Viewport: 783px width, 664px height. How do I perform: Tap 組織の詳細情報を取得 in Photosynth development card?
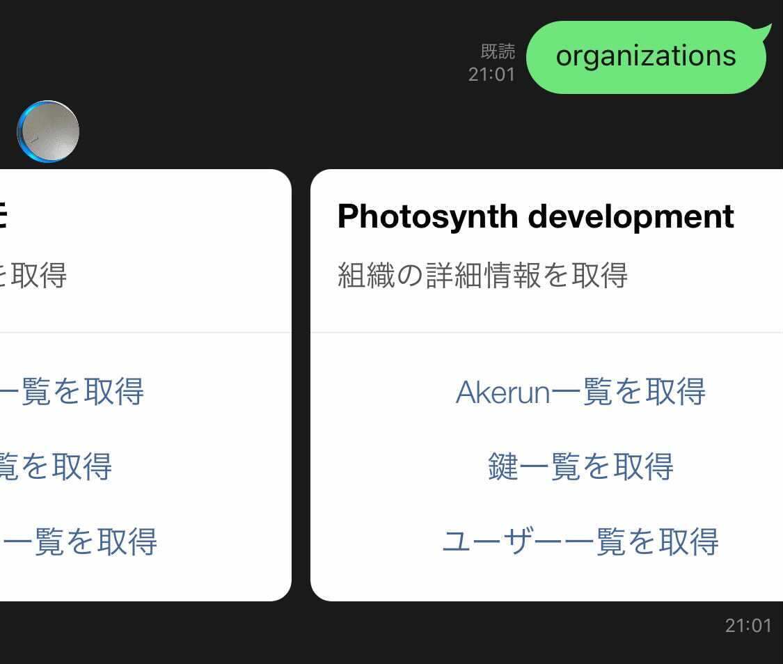(x=482, y=275)
